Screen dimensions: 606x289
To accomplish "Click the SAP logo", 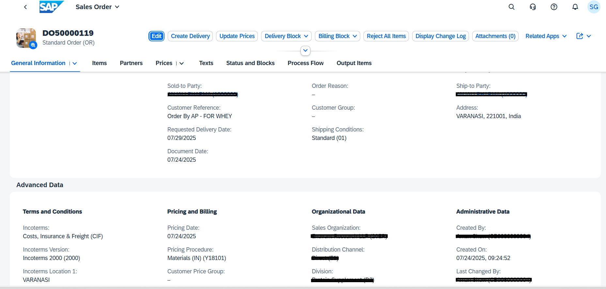I will click(x=51, y=7).
